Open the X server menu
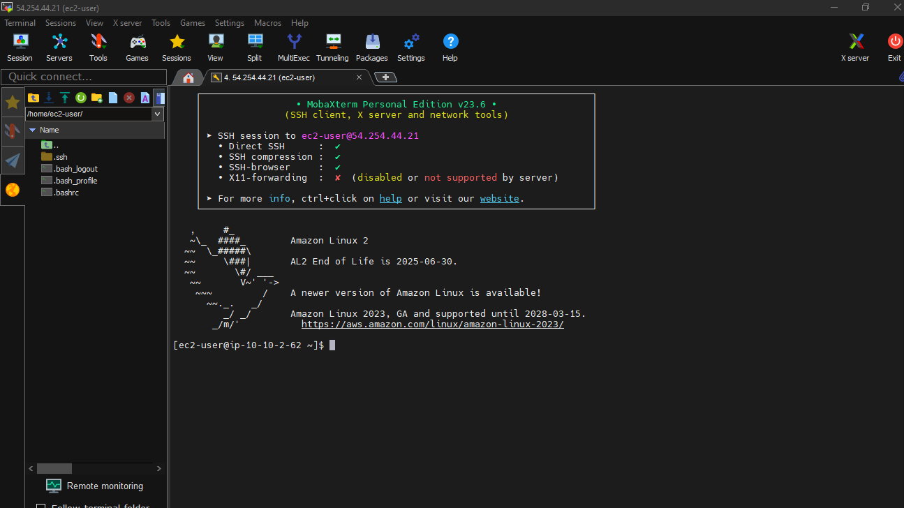 click(x=127, y=23)
